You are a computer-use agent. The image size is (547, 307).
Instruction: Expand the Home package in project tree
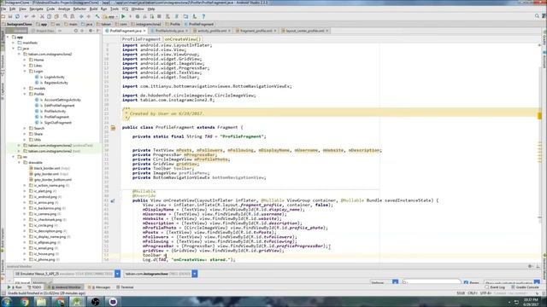click(x=25, y=60)
